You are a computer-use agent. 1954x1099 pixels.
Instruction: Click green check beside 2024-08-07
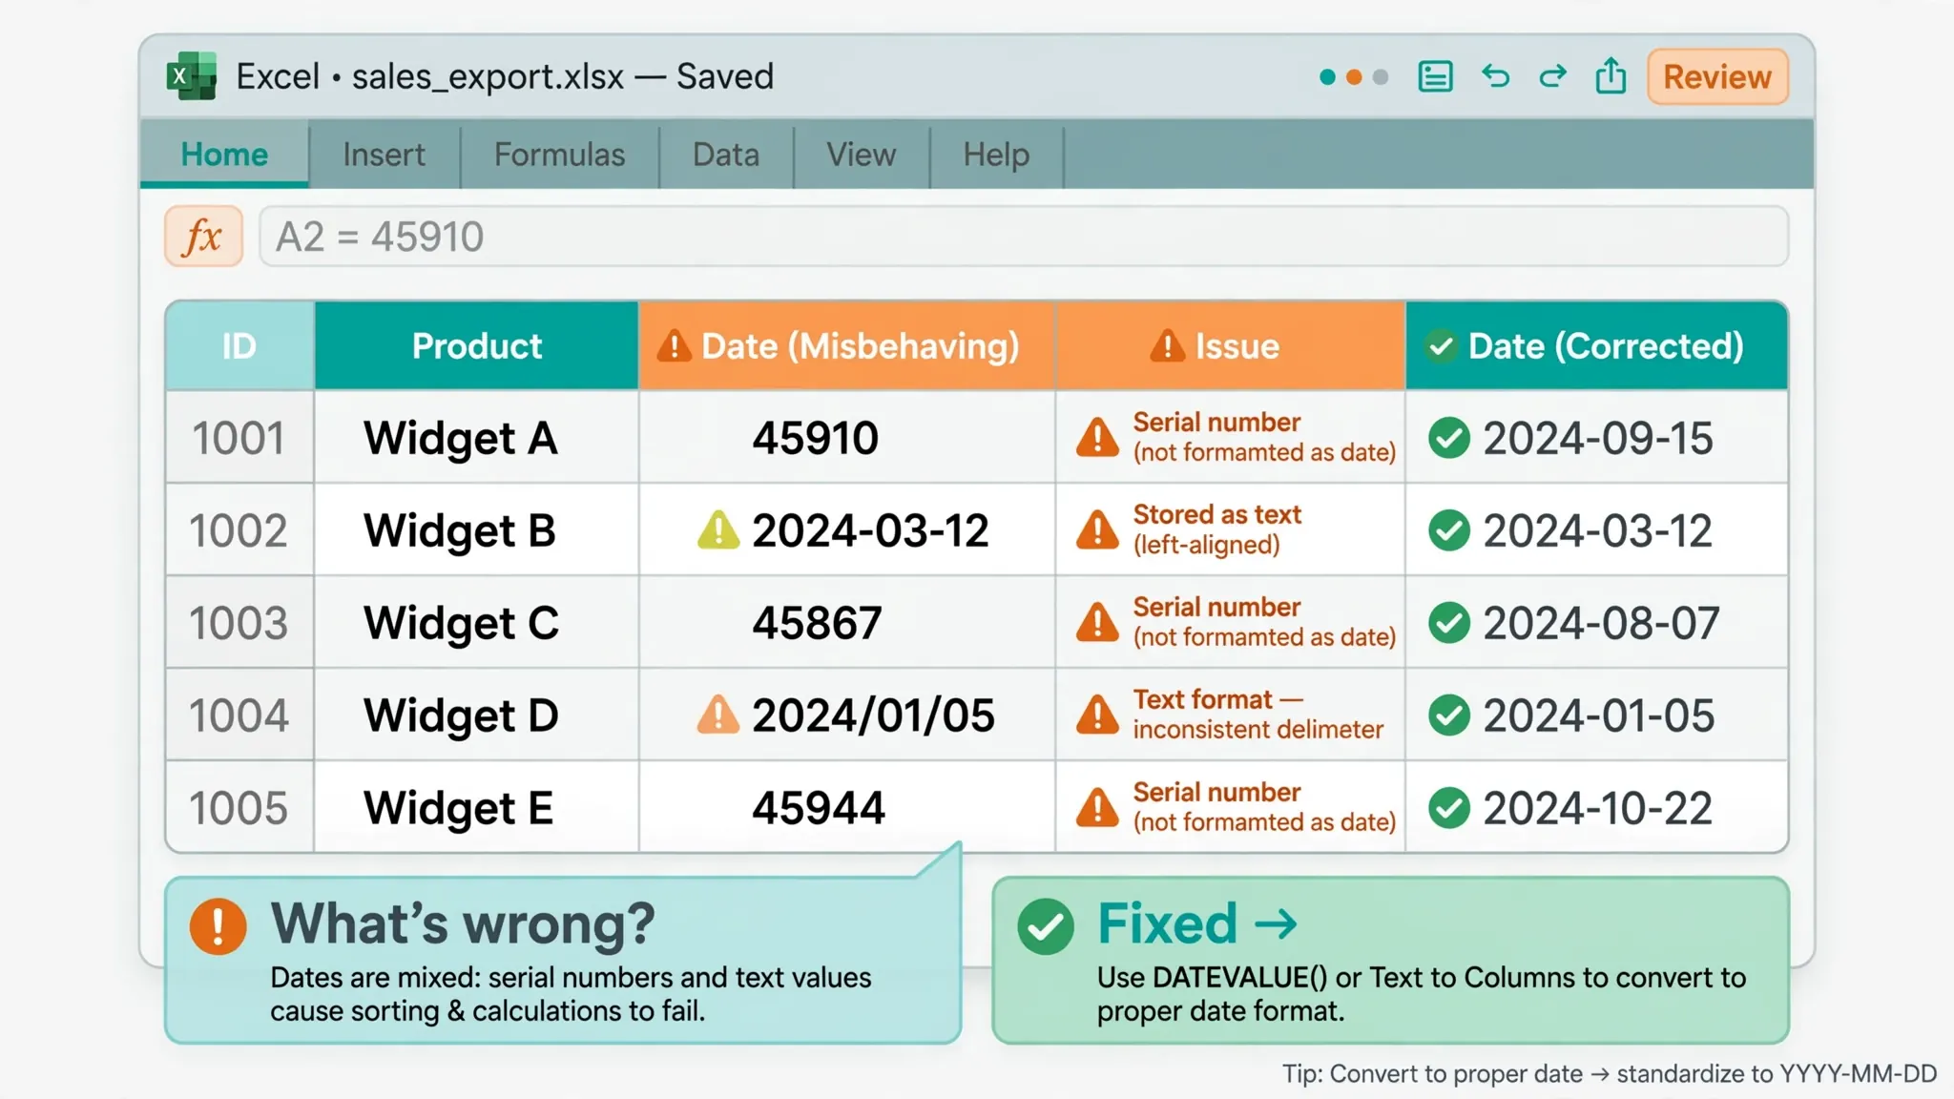(1449, 623)
